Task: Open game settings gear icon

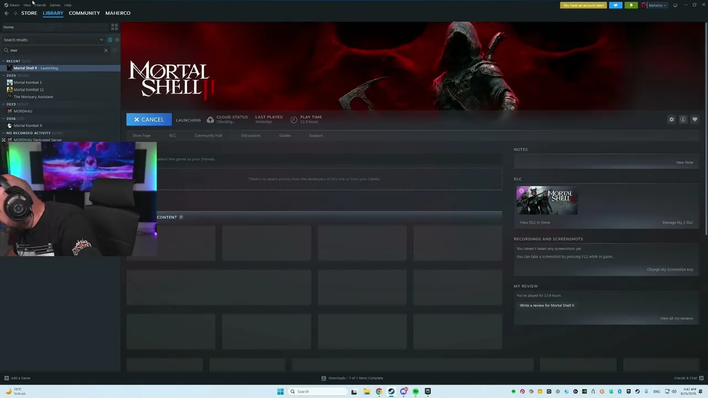Action: 671,119
